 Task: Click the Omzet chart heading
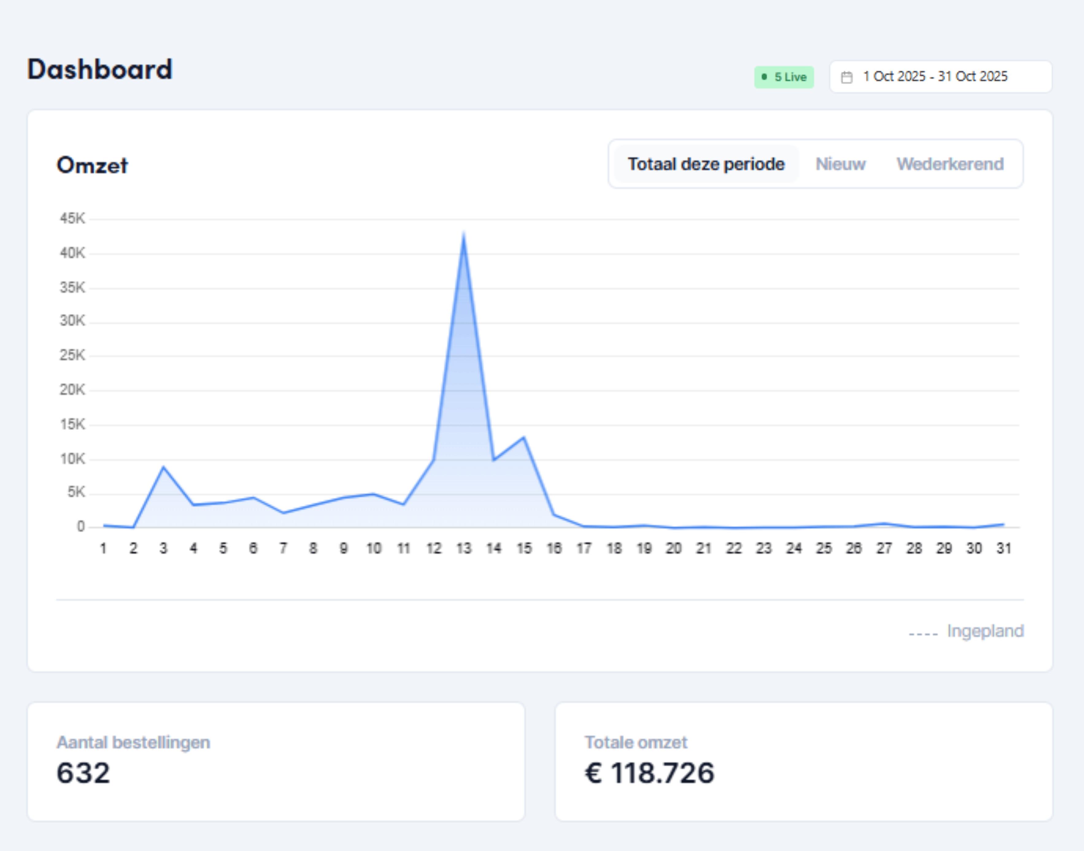(92, 165)
